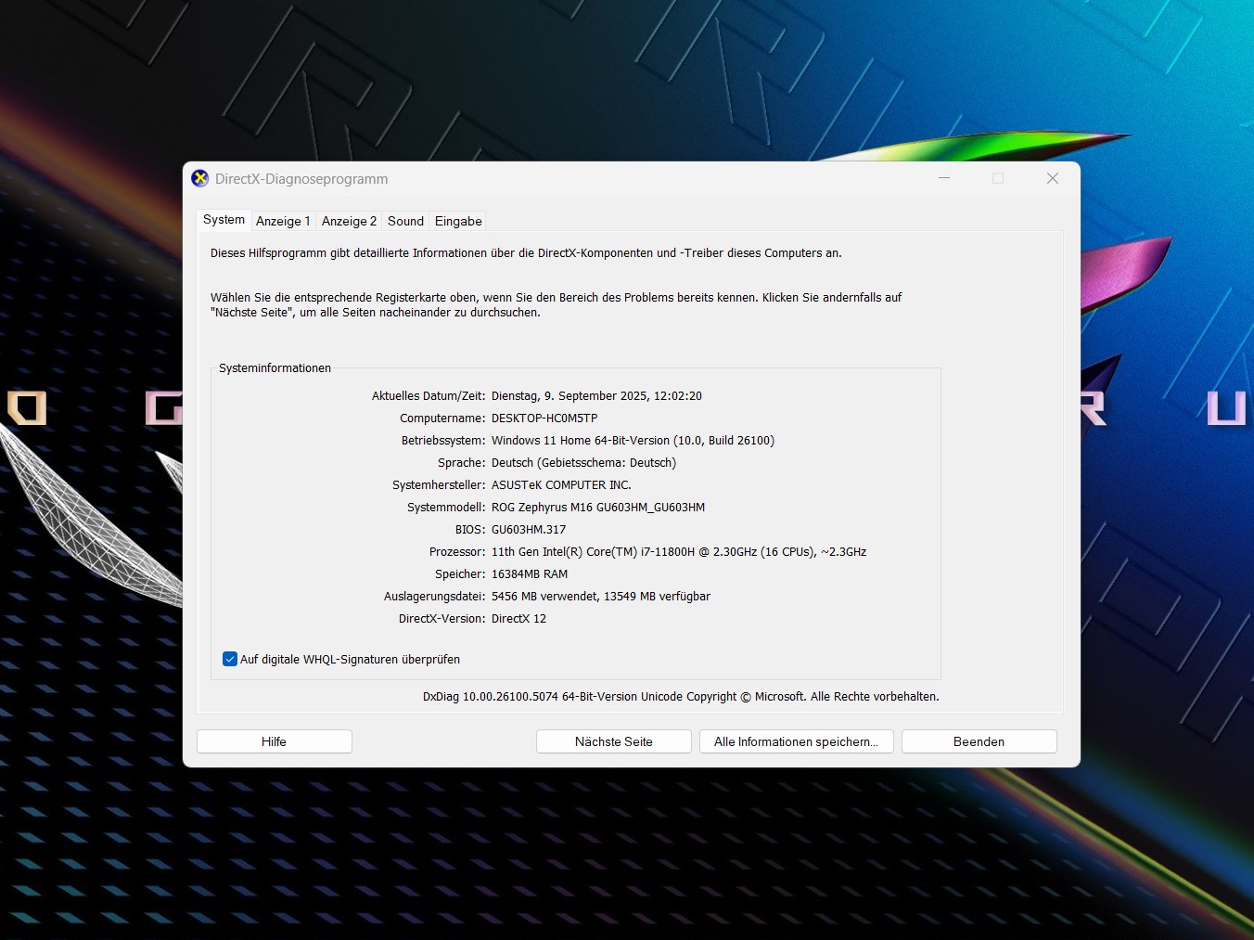The height and width of the screenshot is (940, 1254).
Task: Toggle the WHQL-Signaturen überprüfen checkbox
Action: coord(230,660)
